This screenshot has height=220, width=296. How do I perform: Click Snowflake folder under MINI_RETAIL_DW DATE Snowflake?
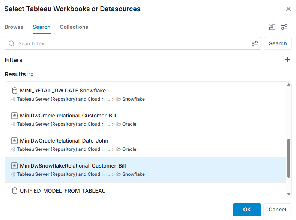point(131,99)
